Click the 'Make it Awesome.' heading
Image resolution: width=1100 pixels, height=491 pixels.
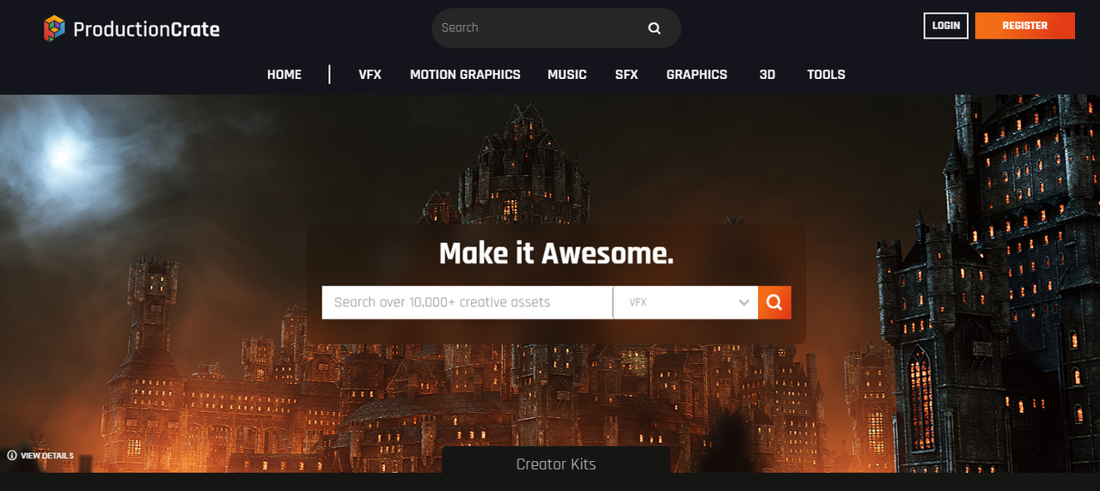click(556, 253)
